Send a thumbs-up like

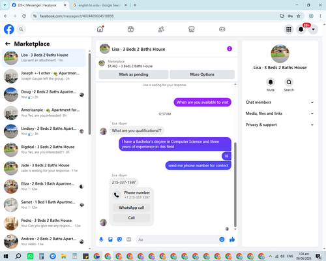click(x=232, y=239)
